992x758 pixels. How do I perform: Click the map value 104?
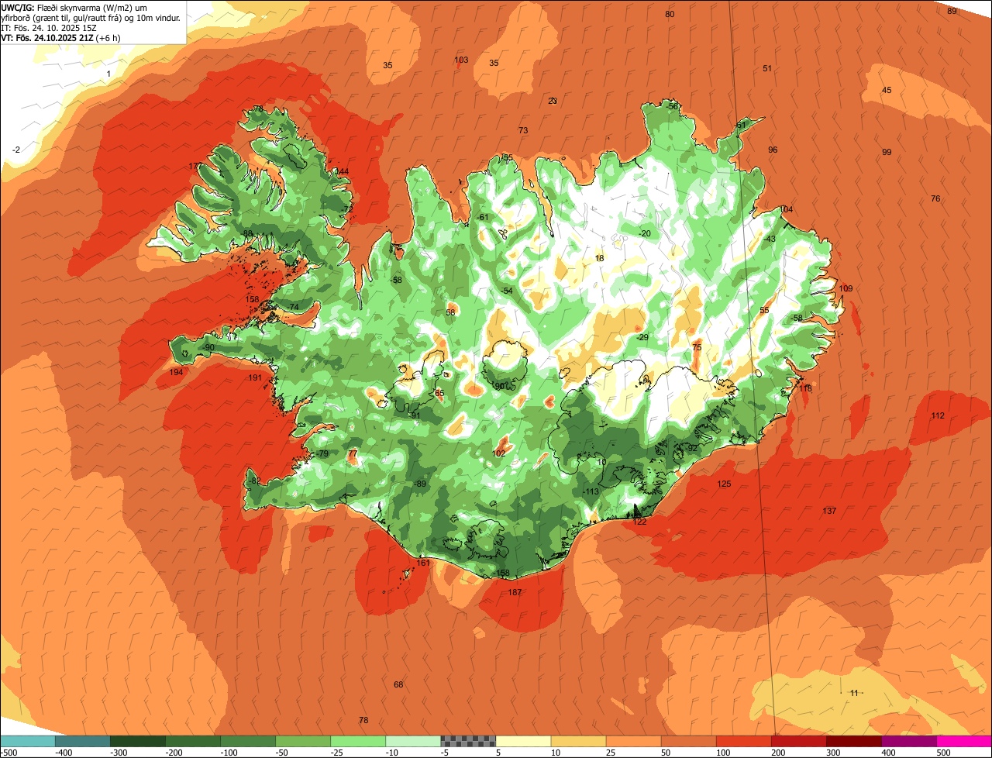point(787,210)
